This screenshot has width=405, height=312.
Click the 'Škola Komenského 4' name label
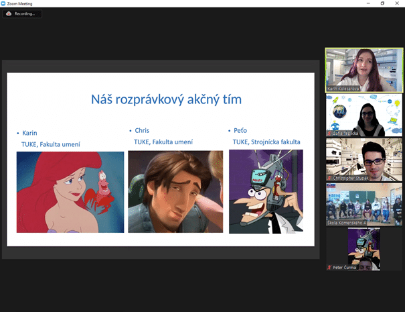346,223
